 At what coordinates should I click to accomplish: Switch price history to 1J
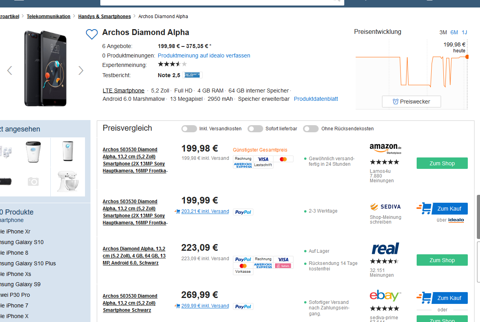(x=465, y=32)
